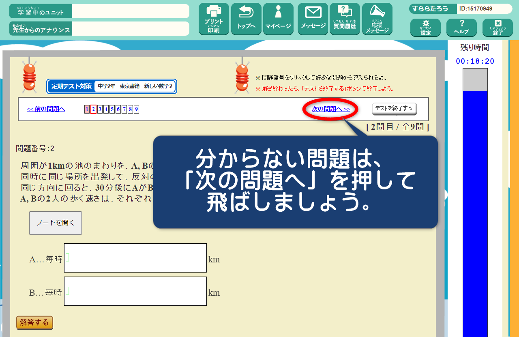Viewport: 519px width, 337px height.
Task: Go back via トップへ icon
Action: (x=246, y=19)
